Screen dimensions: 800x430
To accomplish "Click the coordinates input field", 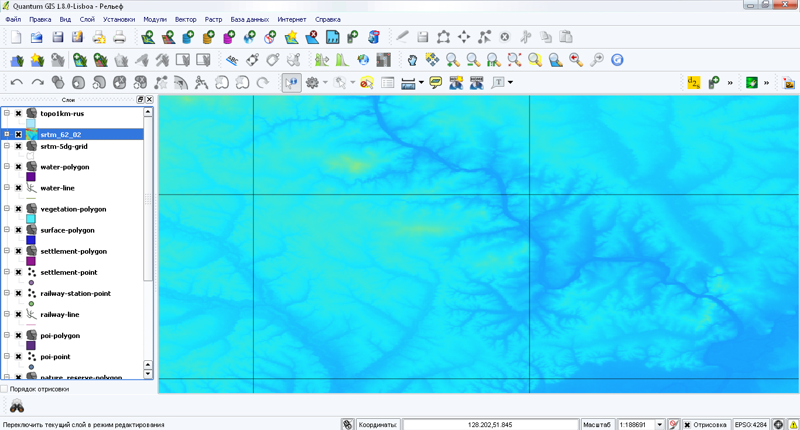I will [490, 425].
